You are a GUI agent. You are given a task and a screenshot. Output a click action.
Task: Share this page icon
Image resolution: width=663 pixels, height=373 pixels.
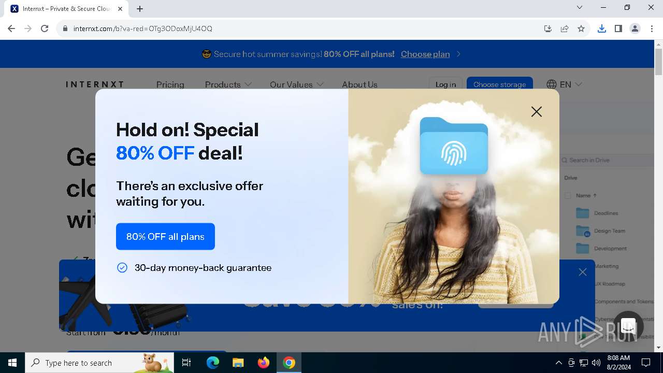coord(565,28)
